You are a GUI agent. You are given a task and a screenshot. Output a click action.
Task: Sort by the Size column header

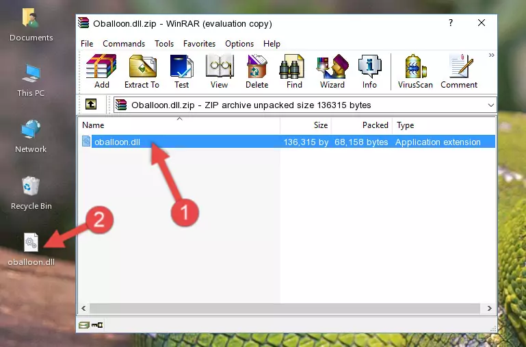(x=306, y=125)
